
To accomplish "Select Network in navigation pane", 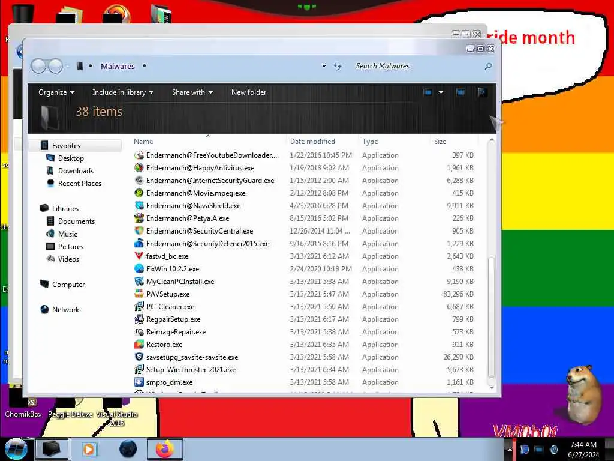I will (65, 309).
